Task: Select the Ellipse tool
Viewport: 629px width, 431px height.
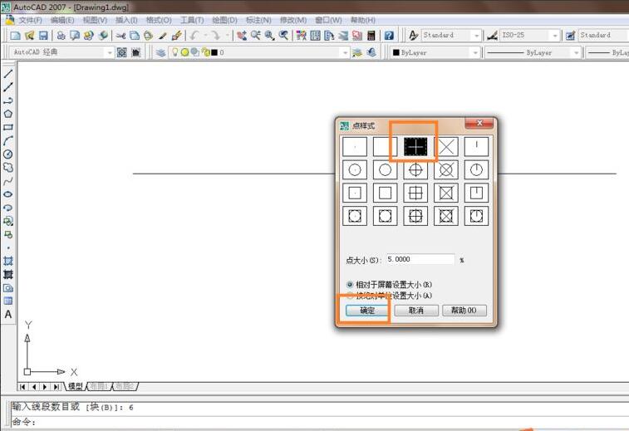Action: (x=8, y=194)
